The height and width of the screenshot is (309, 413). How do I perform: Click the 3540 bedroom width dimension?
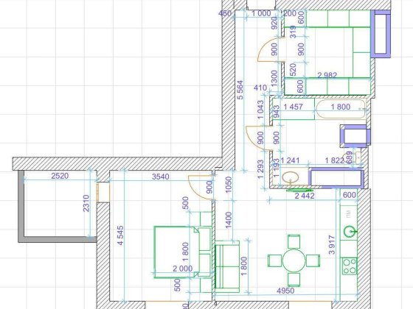point(161,177)
